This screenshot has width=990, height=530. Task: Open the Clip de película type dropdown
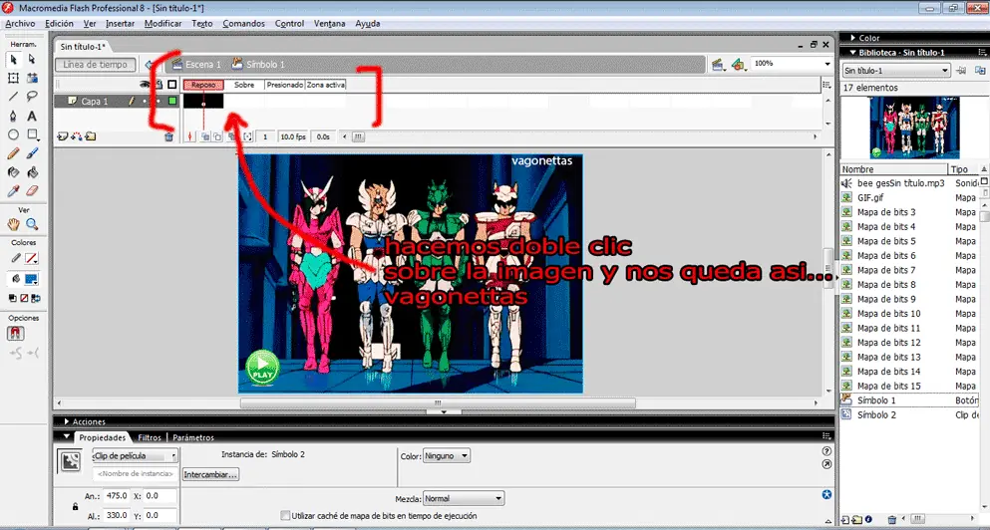(136, 455)
